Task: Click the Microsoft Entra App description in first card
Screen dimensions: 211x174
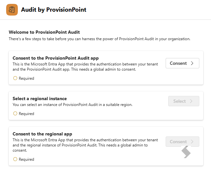Action: 85,67
